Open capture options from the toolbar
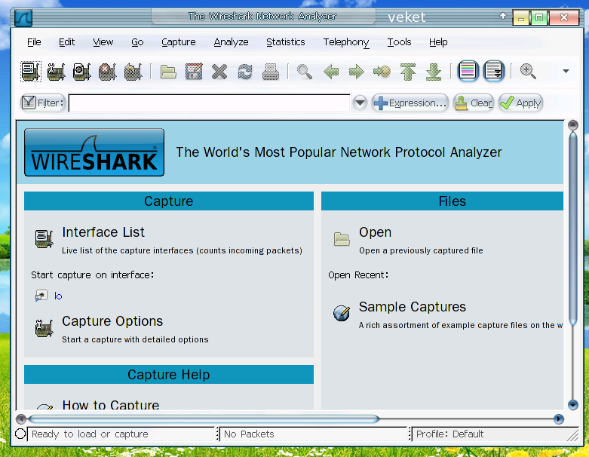The width and height of the screenshot is (589, 457). tap(57, 72)
